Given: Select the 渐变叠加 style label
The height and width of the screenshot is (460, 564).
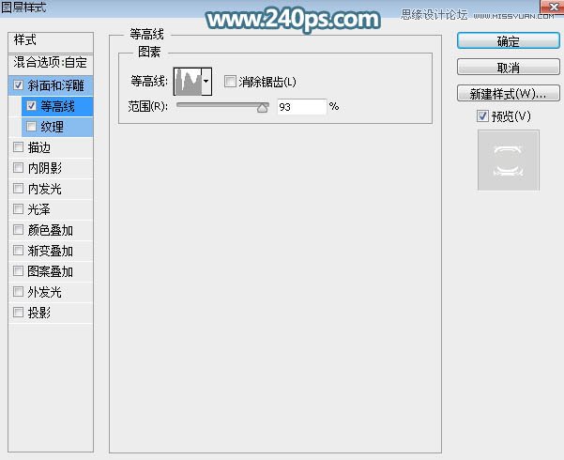Looking at the screenshot, I should [x=51, y=251].
